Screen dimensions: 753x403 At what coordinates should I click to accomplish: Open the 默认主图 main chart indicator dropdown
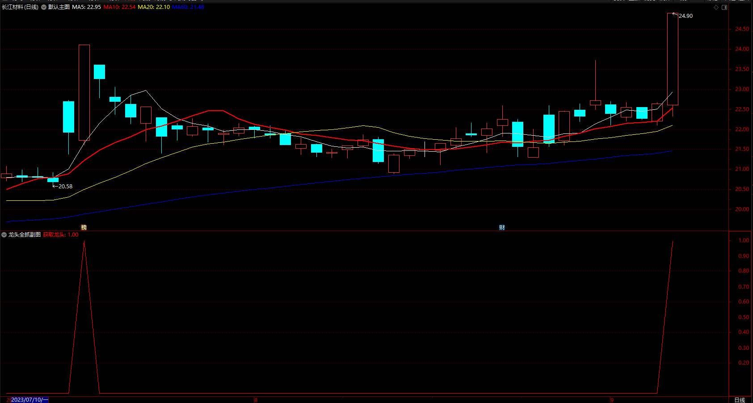(44, 7)
